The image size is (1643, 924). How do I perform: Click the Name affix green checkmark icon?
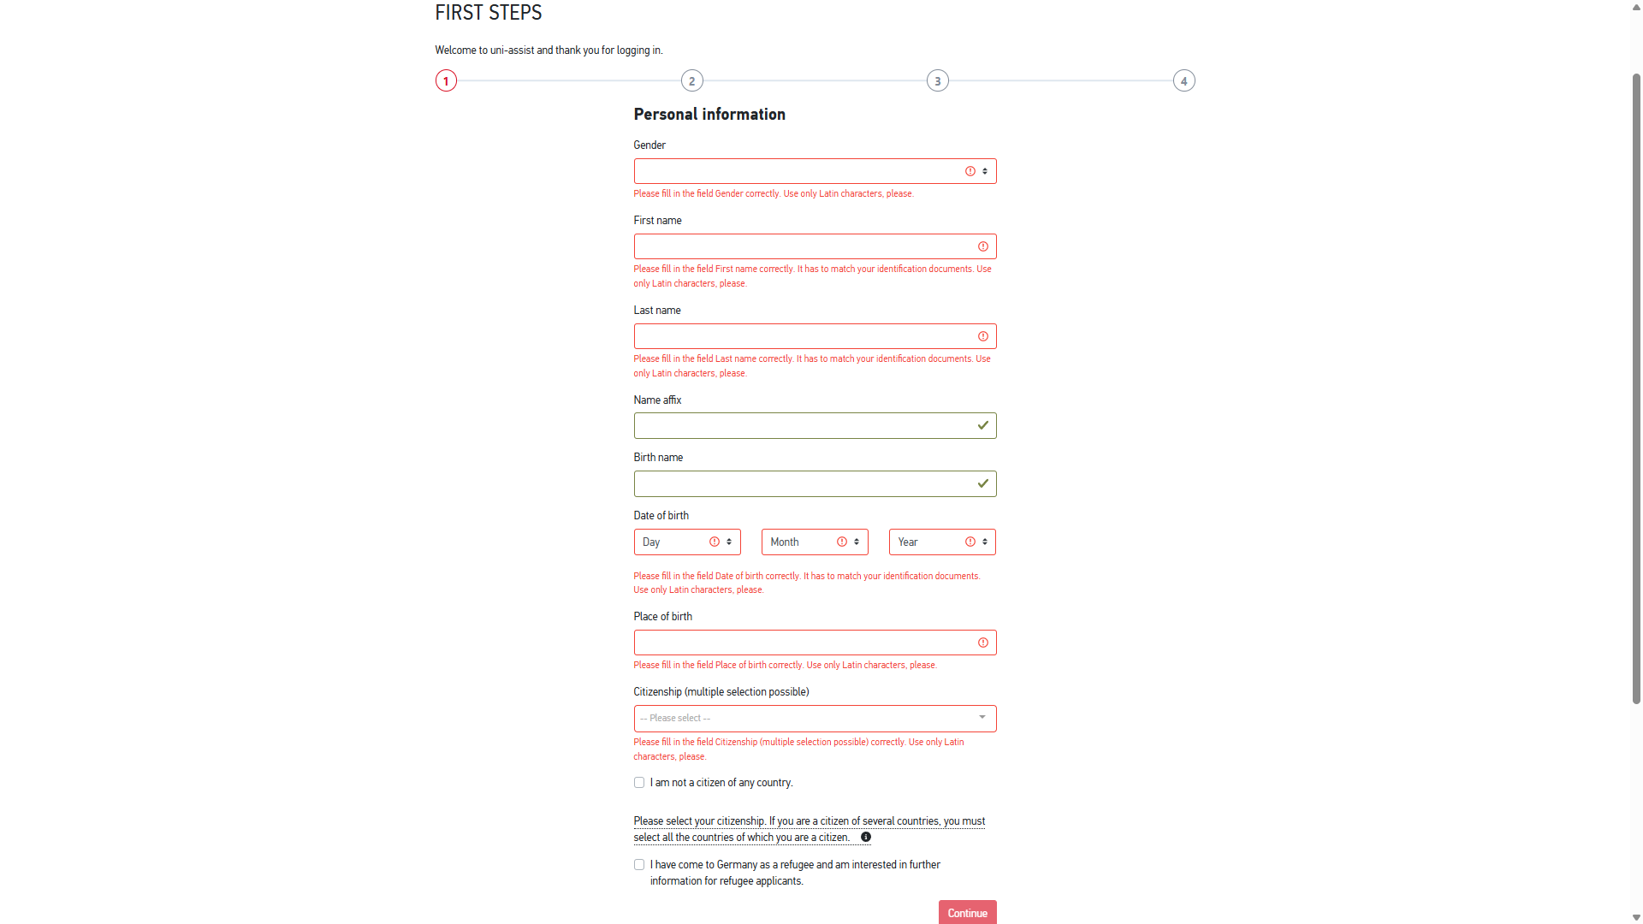983,426
